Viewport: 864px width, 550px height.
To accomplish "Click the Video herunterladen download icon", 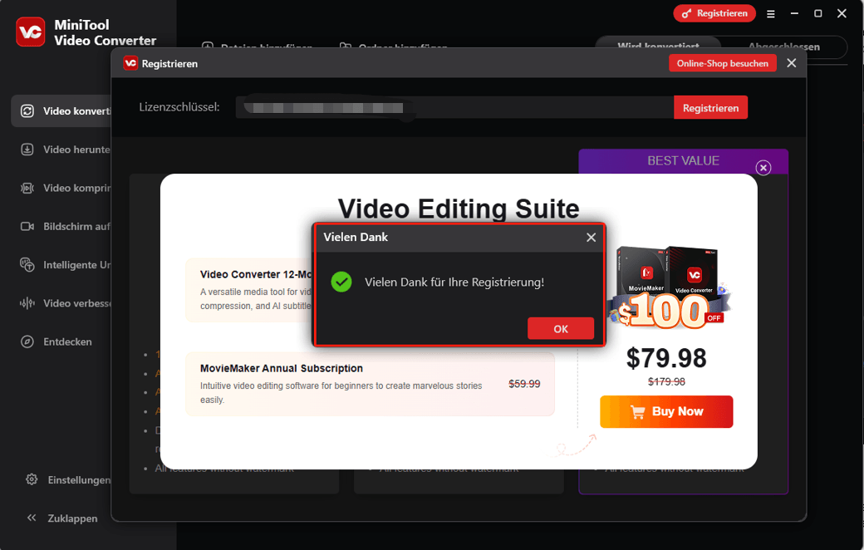I will click(27, 150).
